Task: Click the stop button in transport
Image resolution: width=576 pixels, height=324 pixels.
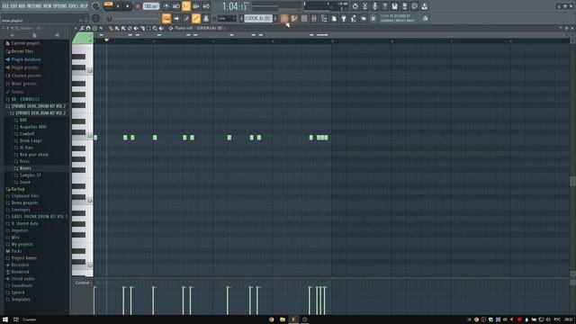Action: coord(127,6)
